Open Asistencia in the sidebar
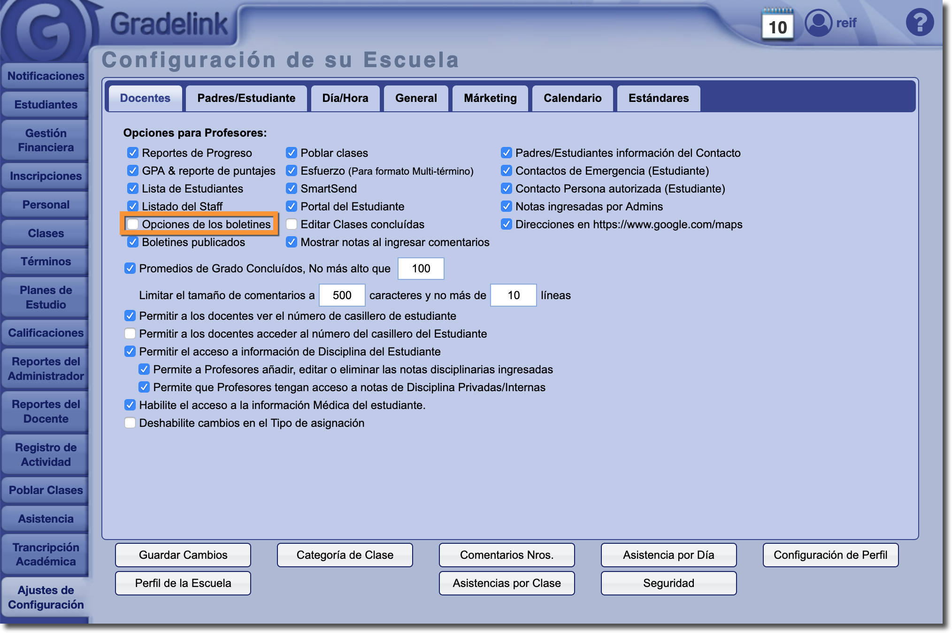952x633 pixels. coord(46,519)
